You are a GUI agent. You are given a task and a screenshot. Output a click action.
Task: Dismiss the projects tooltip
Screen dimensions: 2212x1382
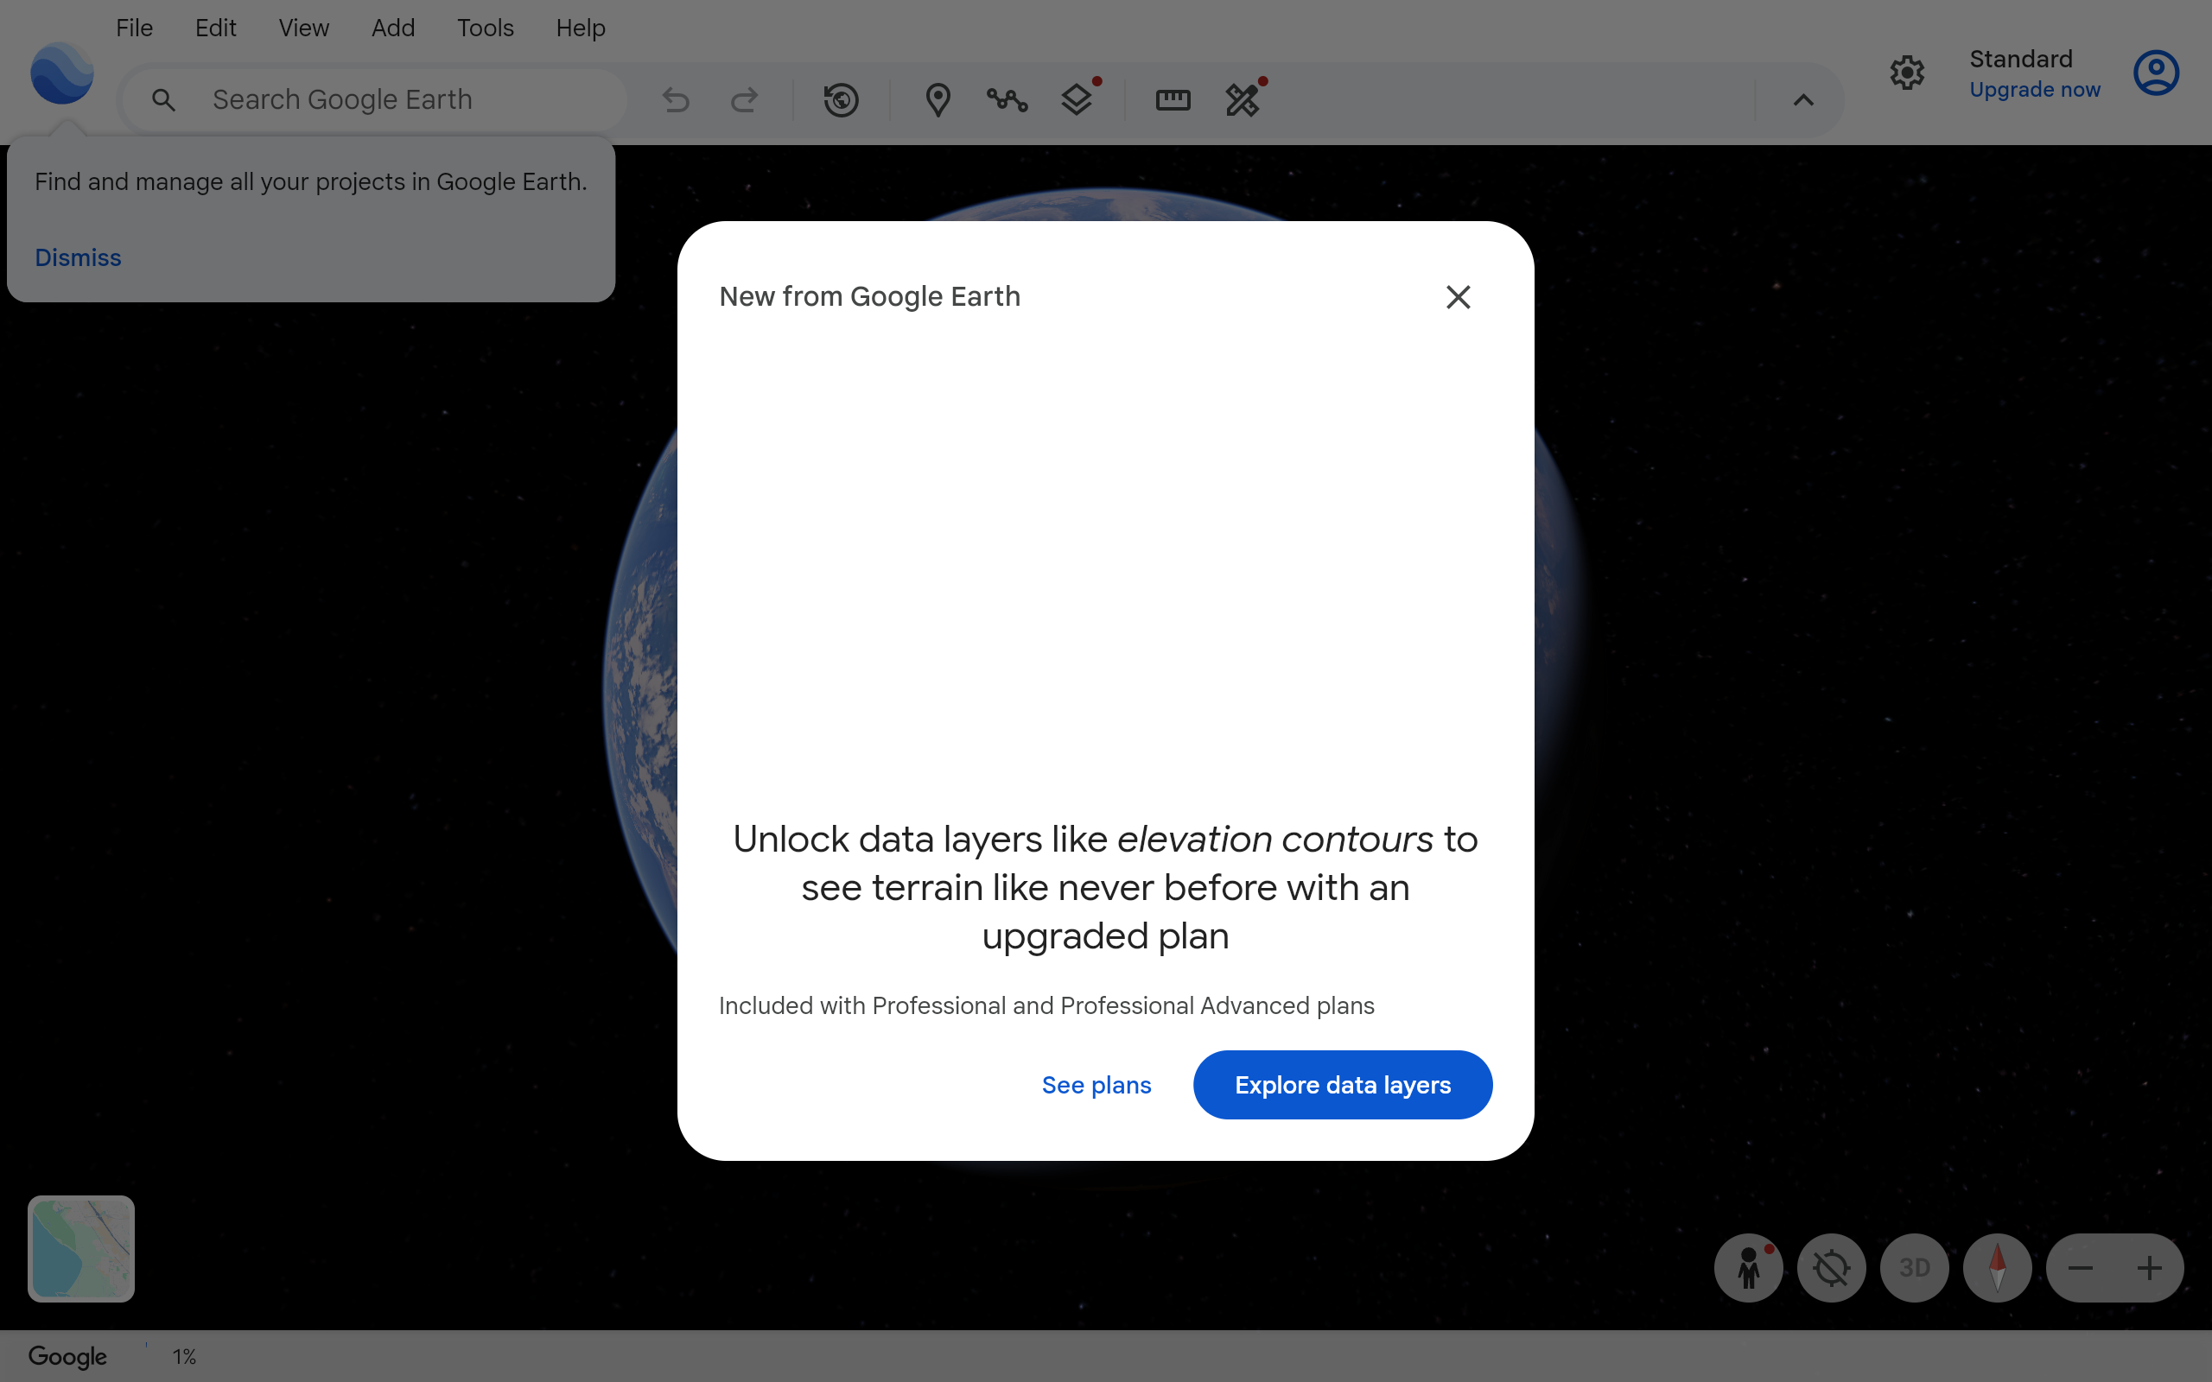tap(78, 257)
